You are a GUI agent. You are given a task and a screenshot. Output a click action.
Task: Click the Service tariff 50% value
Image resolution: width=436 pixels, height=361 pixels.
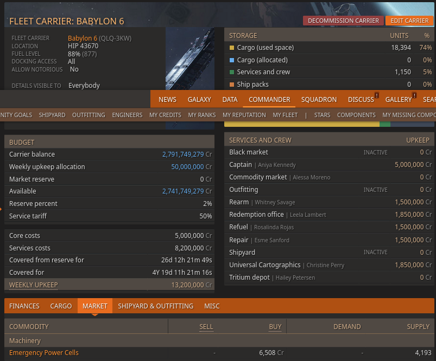[205, 216]
